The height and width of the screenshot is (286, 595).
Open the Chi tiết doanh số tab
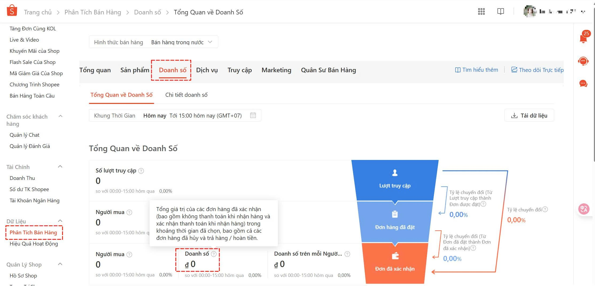pos(186,95)
